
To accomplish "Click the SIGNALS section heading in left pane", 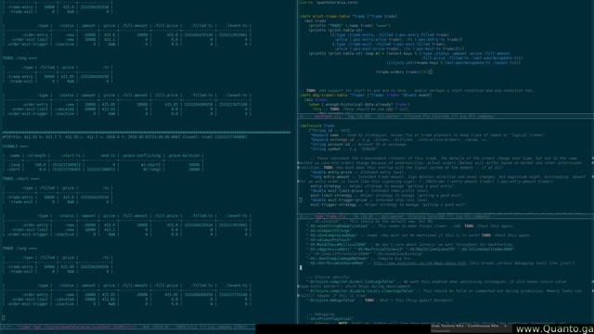I will click(15, 147).
